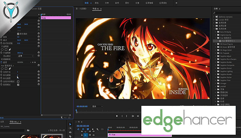Image resolution: width=241 pixels, height=138 pixels.
Task: Toggle the 等比缩放 uniform scale checkbox
Action: tap(18, 34)
